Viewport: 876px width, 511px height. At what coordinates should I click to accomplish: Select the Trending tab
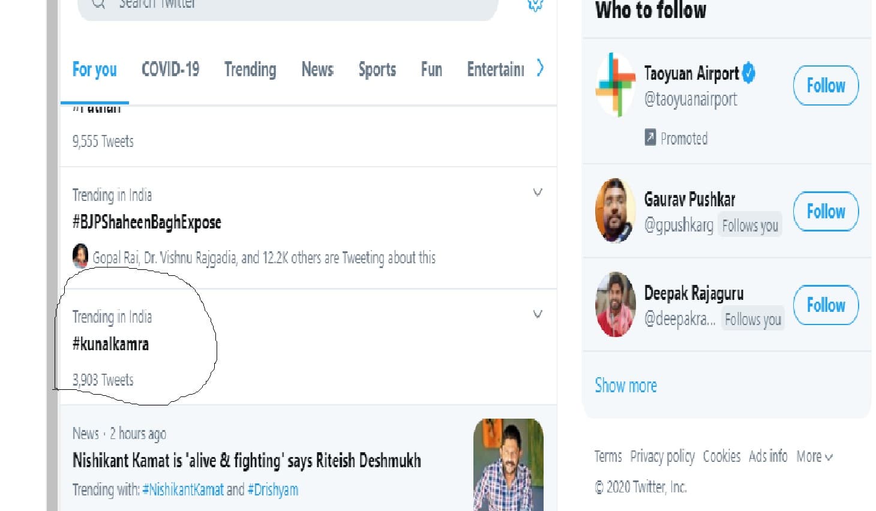click(250, 70)
